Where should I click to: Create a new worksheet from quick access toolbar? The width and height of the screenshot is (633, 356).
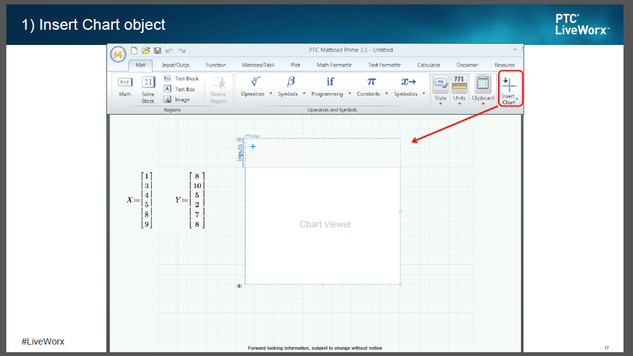point(134,51)
